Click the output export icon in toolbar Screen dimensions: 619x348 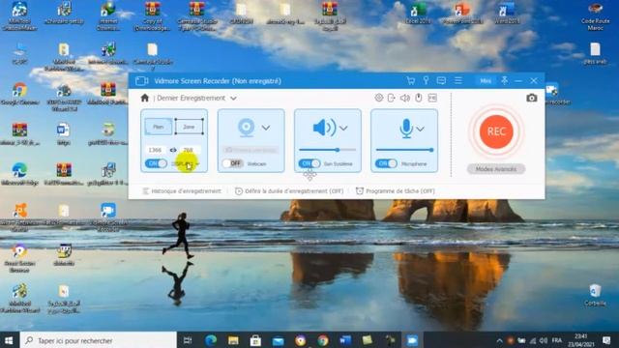(x=391, y=98)
